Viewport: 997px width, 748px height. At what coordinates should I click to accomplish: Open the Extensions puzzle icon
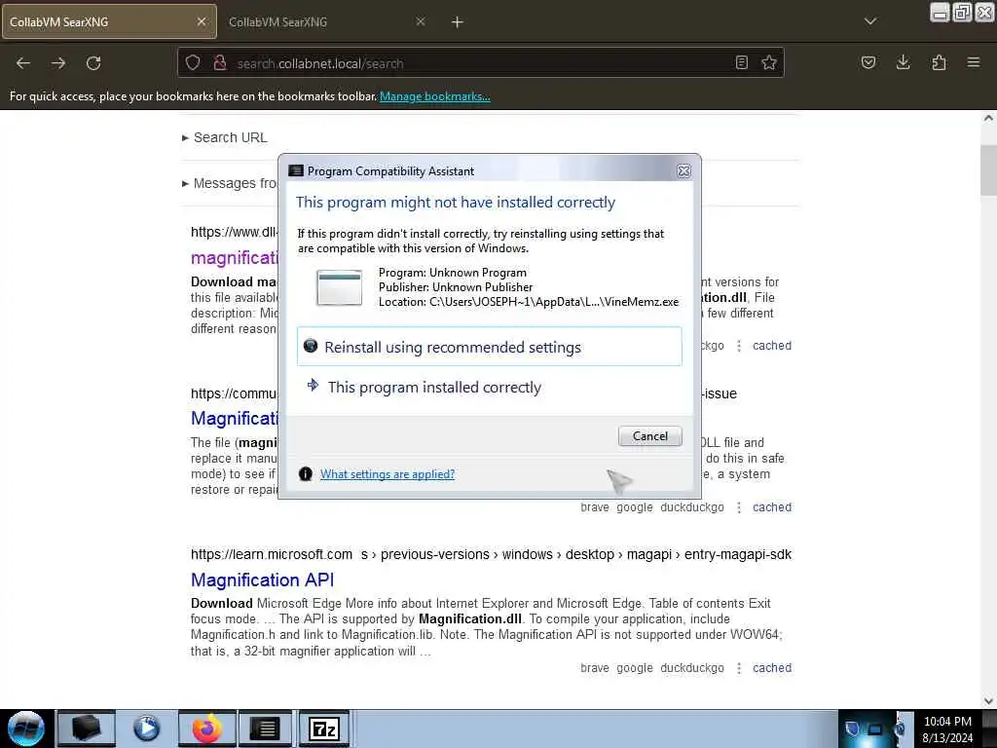click(939, 62)
